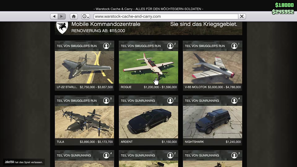Viewport: 297px width, 167px height.
Task: Select the Rogue plane thumbnail
Action: (x=148, y=67)
